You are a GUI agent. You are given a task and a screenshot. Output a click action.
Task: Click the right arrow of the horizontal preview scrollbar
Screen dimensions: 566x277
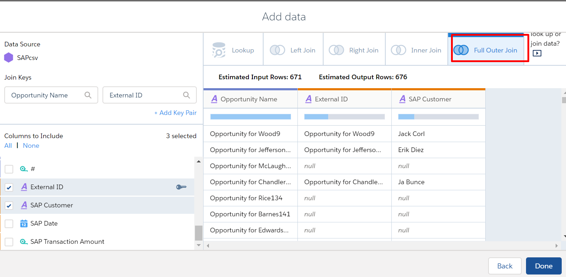tap(556, 246)
